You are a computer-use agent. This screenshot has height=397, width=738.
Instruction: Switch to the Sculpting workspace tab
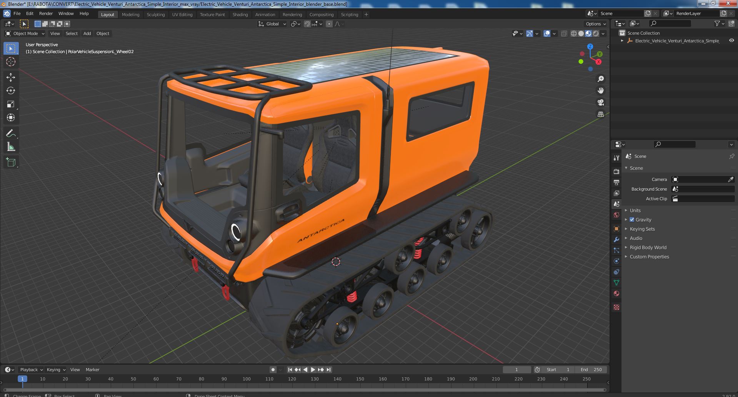pyautogui.click(x=156, y=15)
